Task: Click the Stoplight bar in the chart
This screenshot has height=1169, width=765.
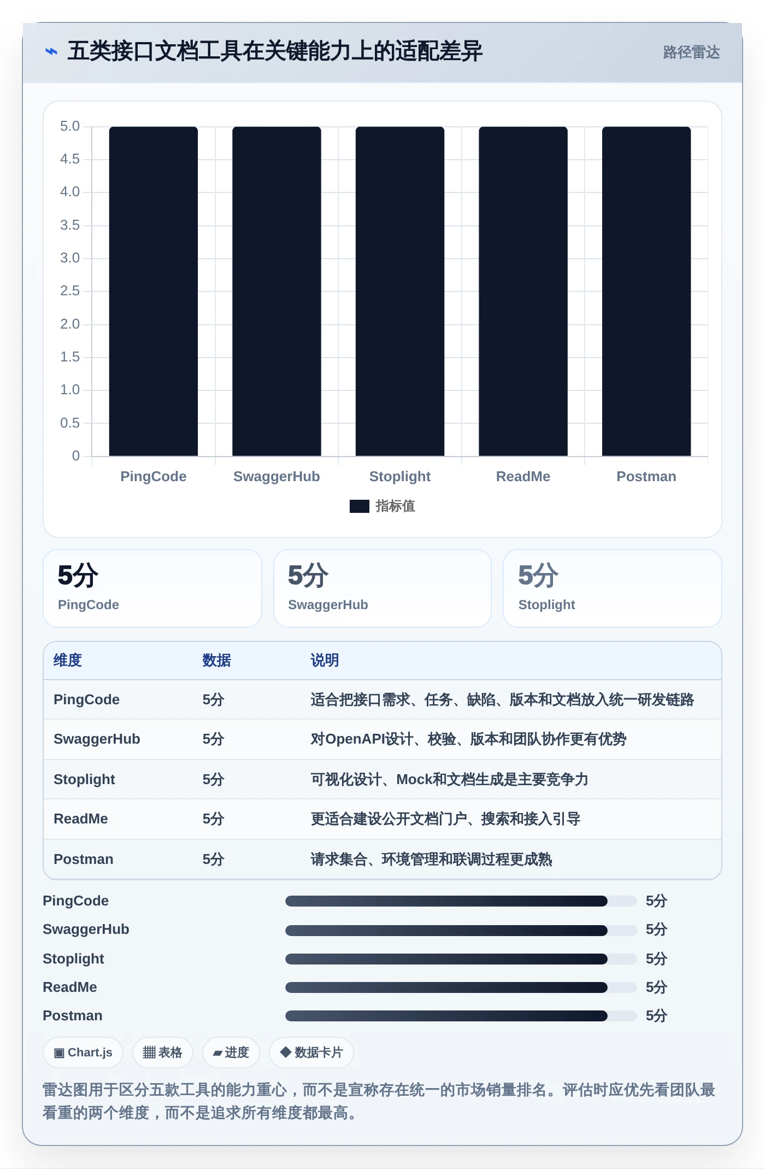Action: (400, 291)
